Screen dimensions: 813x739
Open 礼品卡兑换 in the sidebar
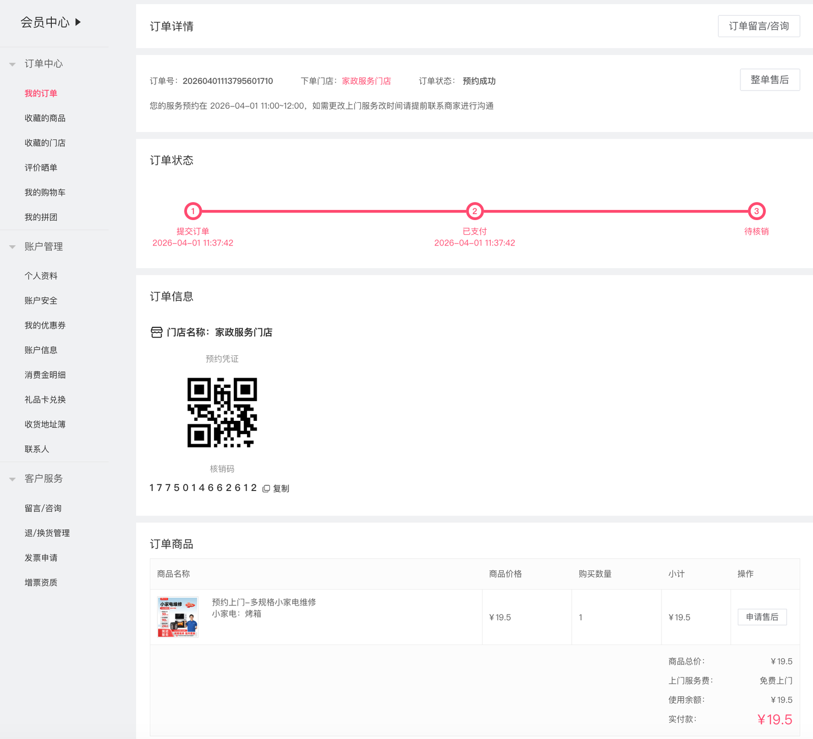point(45,399)
